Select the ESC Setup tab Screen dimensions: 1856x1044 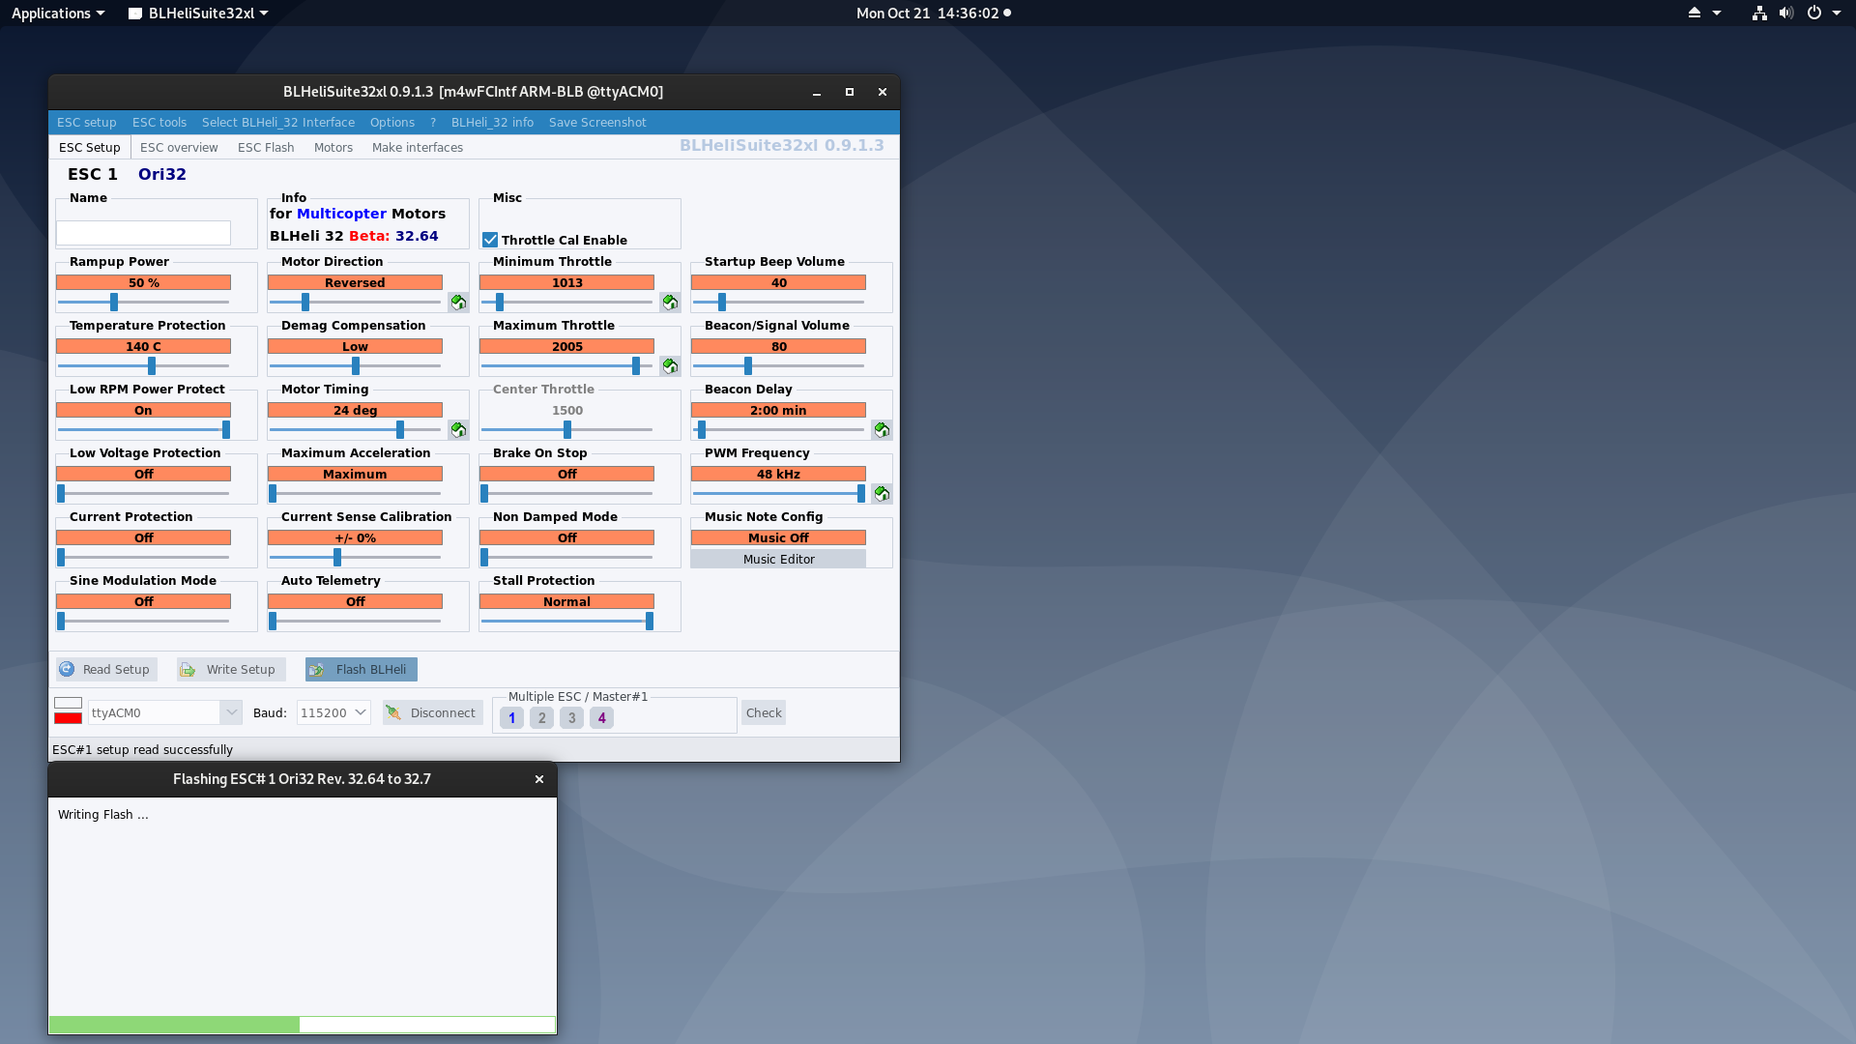pyautogui.click(x=90, y=148)
